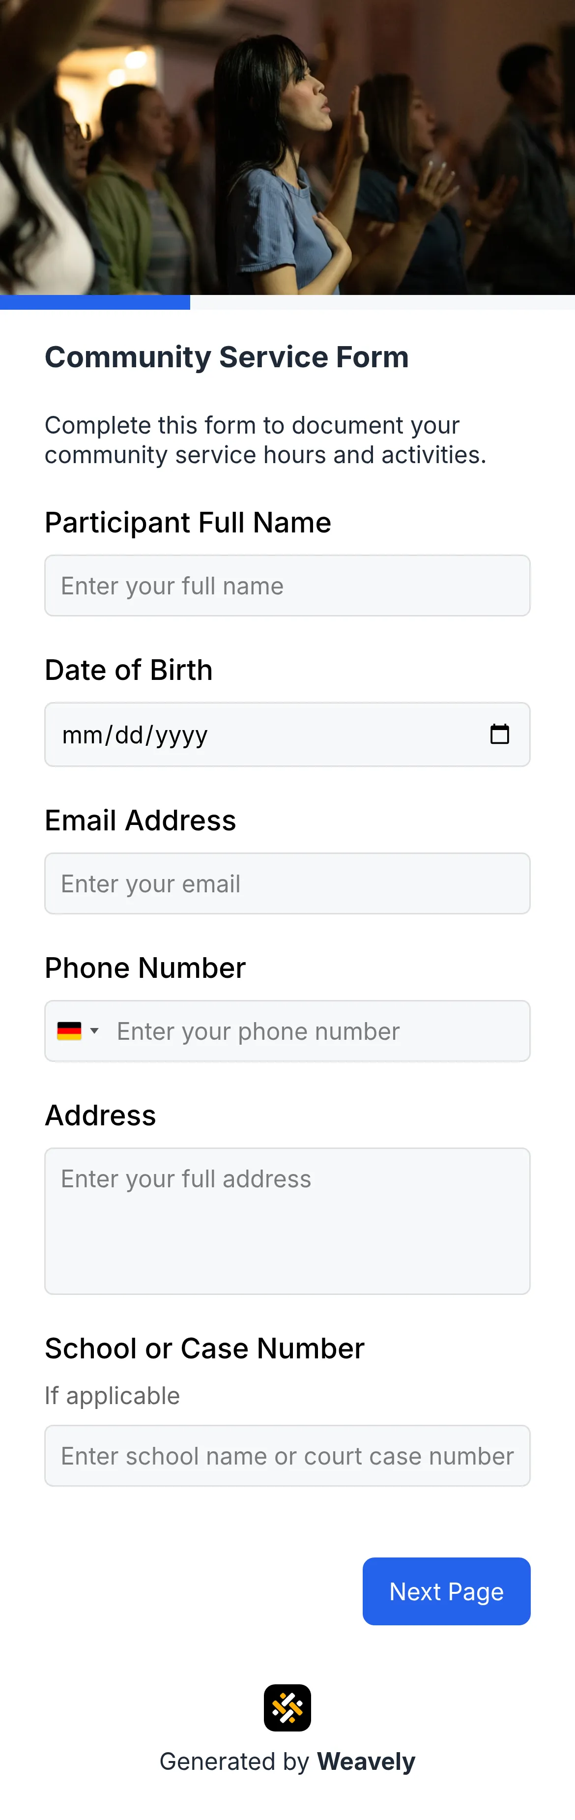Click the German flag country icon
575x1820 pixels.
[68, 1030]
